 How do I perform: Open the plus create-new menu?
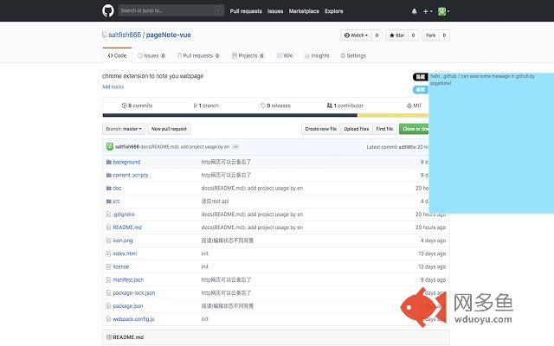point(428,11)
